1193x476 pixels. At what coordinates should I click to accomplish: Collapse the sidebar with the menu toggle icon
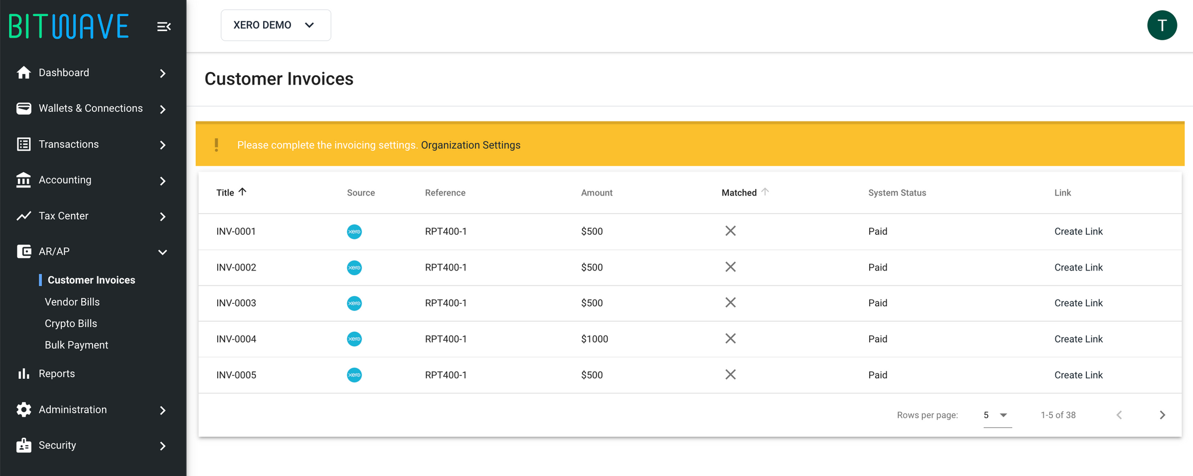point(164,26)
